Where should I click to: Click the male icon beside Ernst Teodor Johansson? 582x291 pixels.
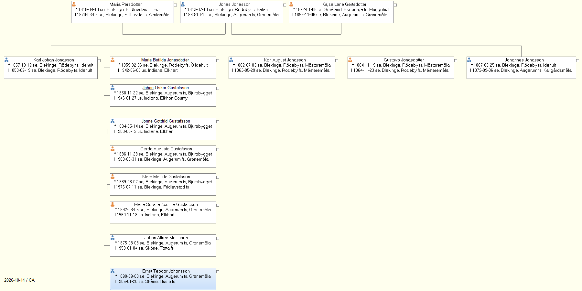coord(113,271)
